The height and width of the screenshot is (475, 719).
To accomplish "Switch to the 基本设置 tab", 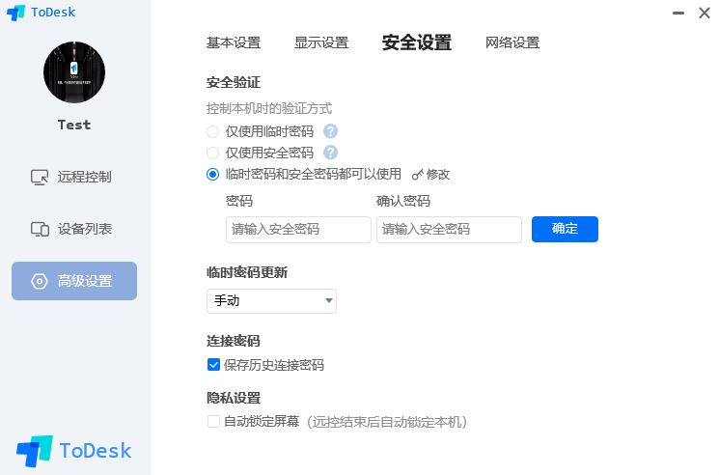I will pyautogui.click(x=234, y=43).
